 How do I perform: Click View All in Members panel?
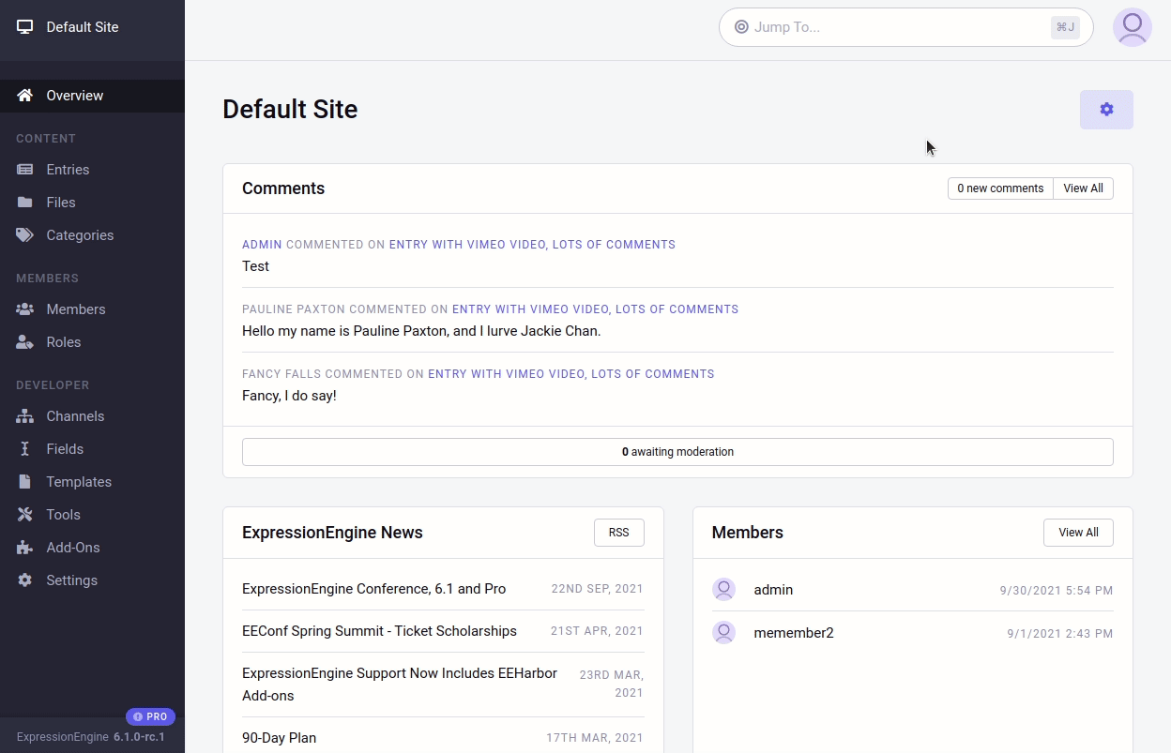coord(1078,533)
